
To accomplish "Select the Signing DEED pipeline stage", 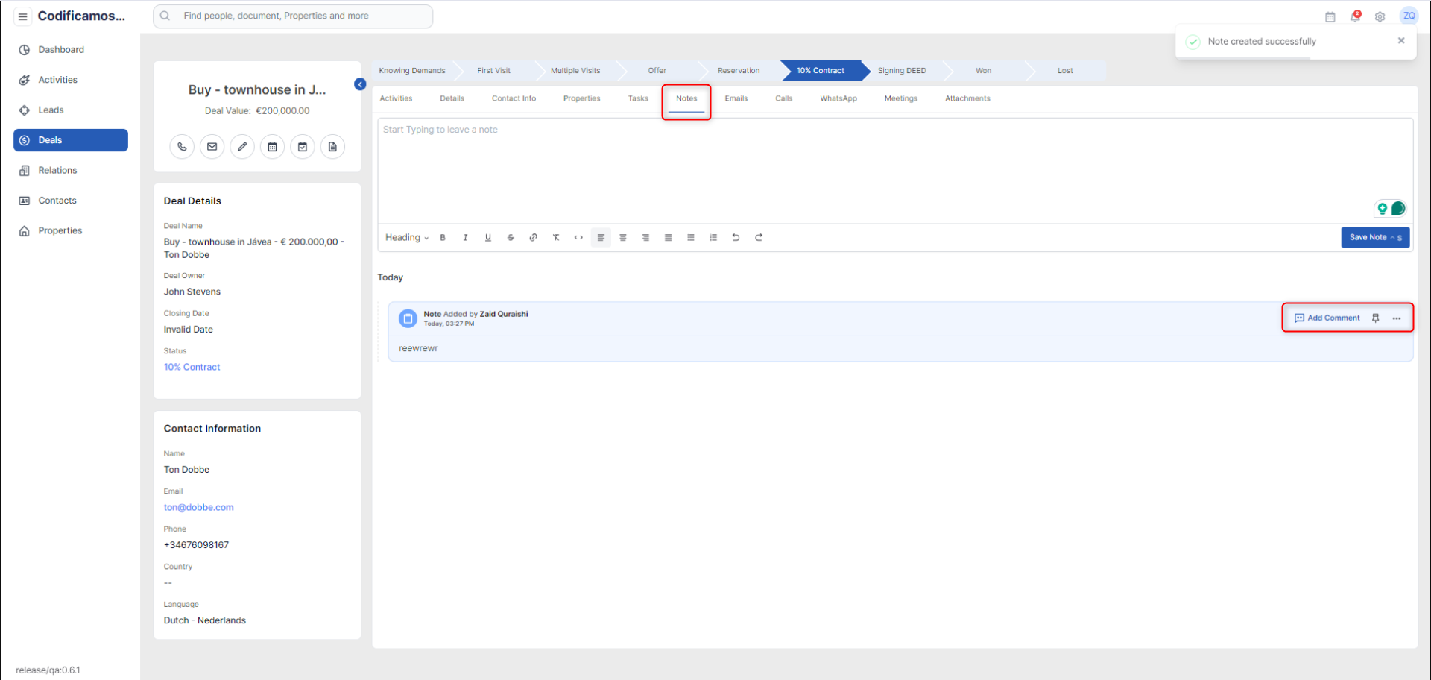I will [x=902, y=71].
